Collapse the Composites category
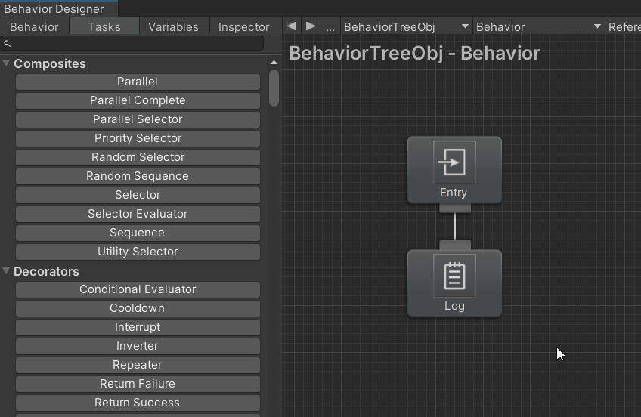 coord(6,63)
